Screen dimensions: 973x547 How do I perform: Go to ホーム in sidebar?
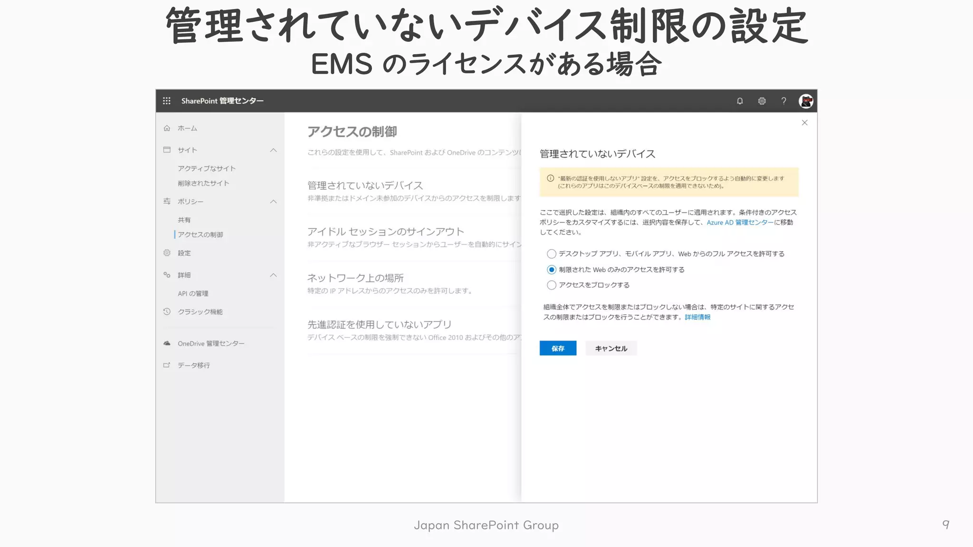[187, 128]
